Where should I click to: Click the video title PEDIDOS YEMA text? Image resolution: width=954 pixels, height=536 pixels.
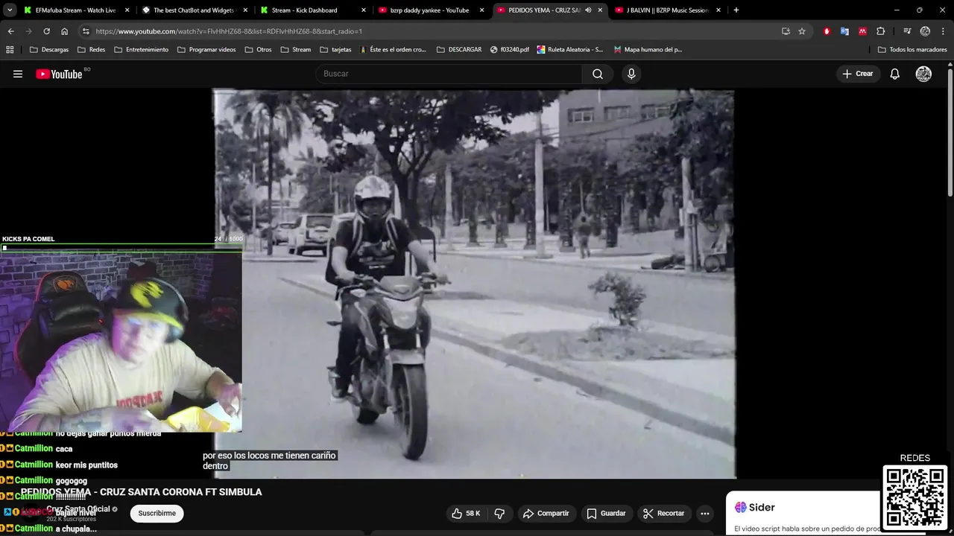[142, 492]
